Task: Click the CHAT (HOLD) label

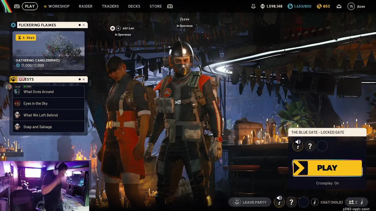Action: (x=332, y=202)
